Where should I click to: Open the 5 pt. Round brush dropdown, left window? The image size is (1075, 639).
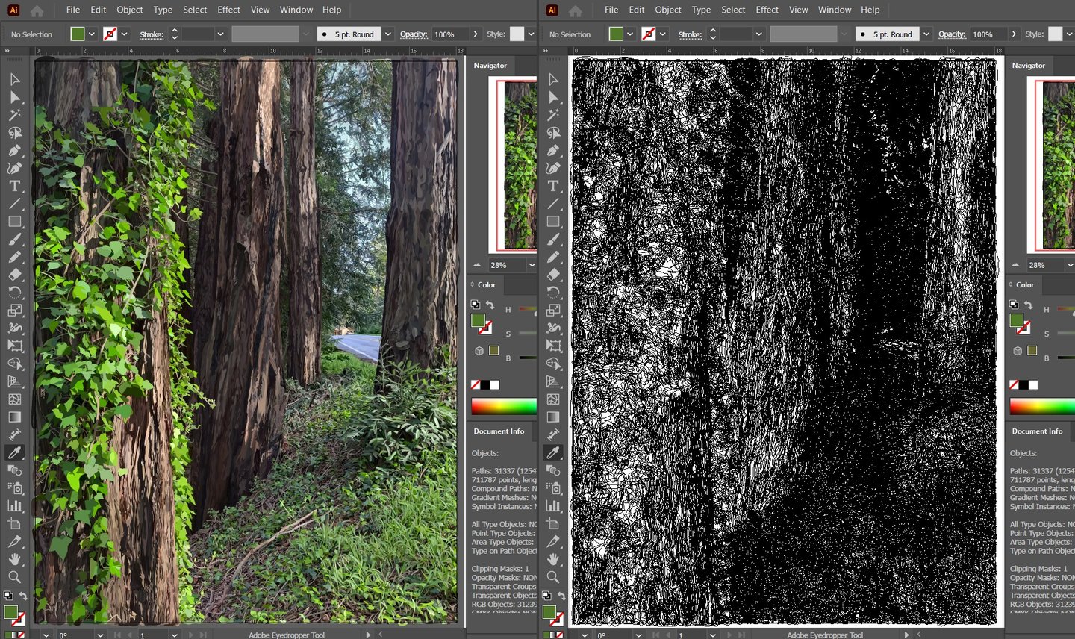[387, 34]
